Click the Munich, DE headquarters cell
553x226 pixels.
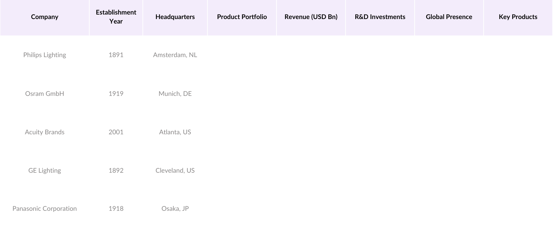click(x=175, y=94)
